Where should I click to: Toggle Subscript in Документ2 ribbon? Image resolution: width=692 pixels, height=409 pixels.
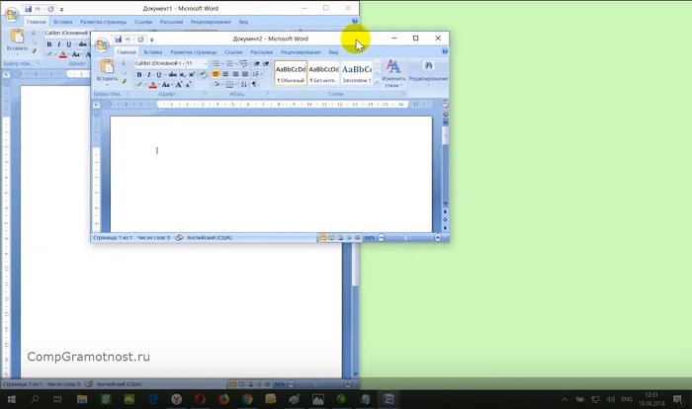coord(182,74)
